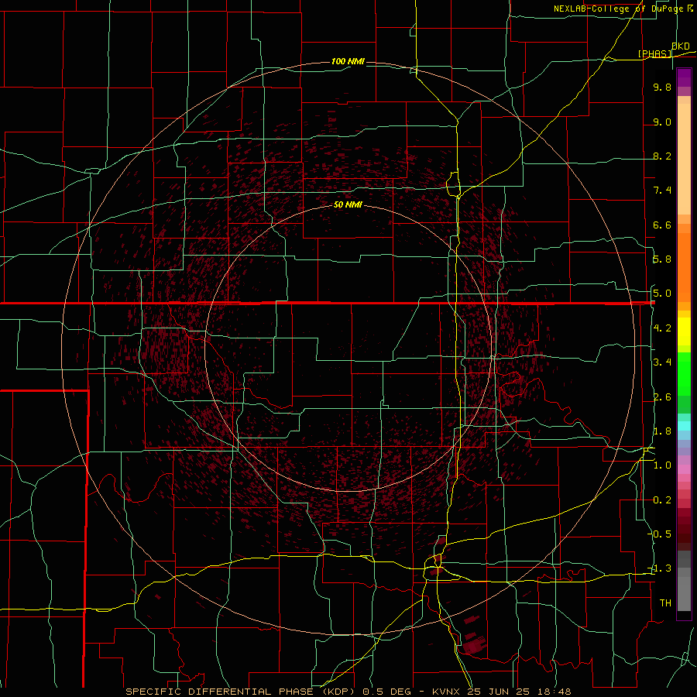This screenshot has height=697, width=697.
Task: Click the 7.4 scale value
Action: point(662,191)
